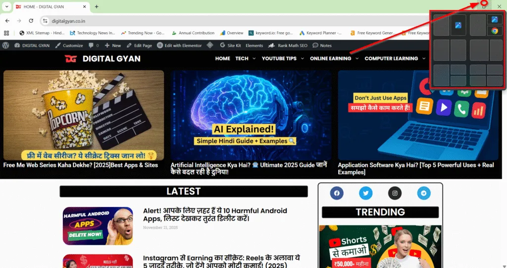This screenshot has height=268, width=507.
Task: Click the Instagram social icon
Action: (395, 193)
